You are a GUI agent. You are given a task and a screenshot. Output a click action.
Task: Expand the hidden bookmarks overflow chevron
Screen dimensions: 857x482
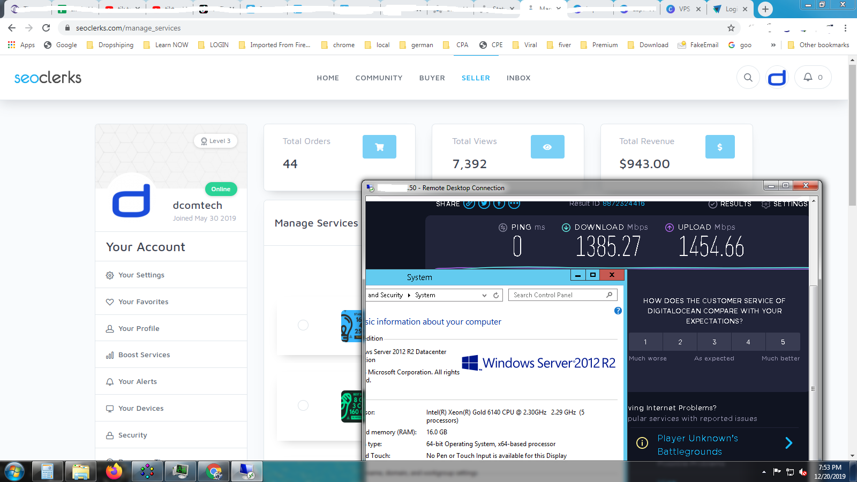773,45
